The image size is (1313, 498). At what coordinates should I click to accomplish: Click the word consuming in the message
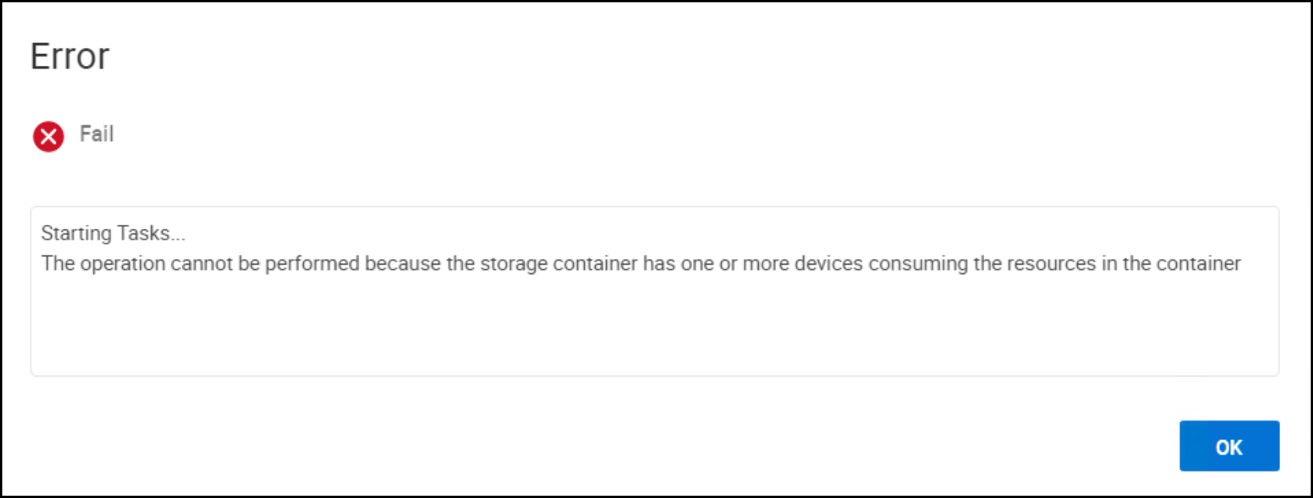pyautogui.click(x=918, y=264)
